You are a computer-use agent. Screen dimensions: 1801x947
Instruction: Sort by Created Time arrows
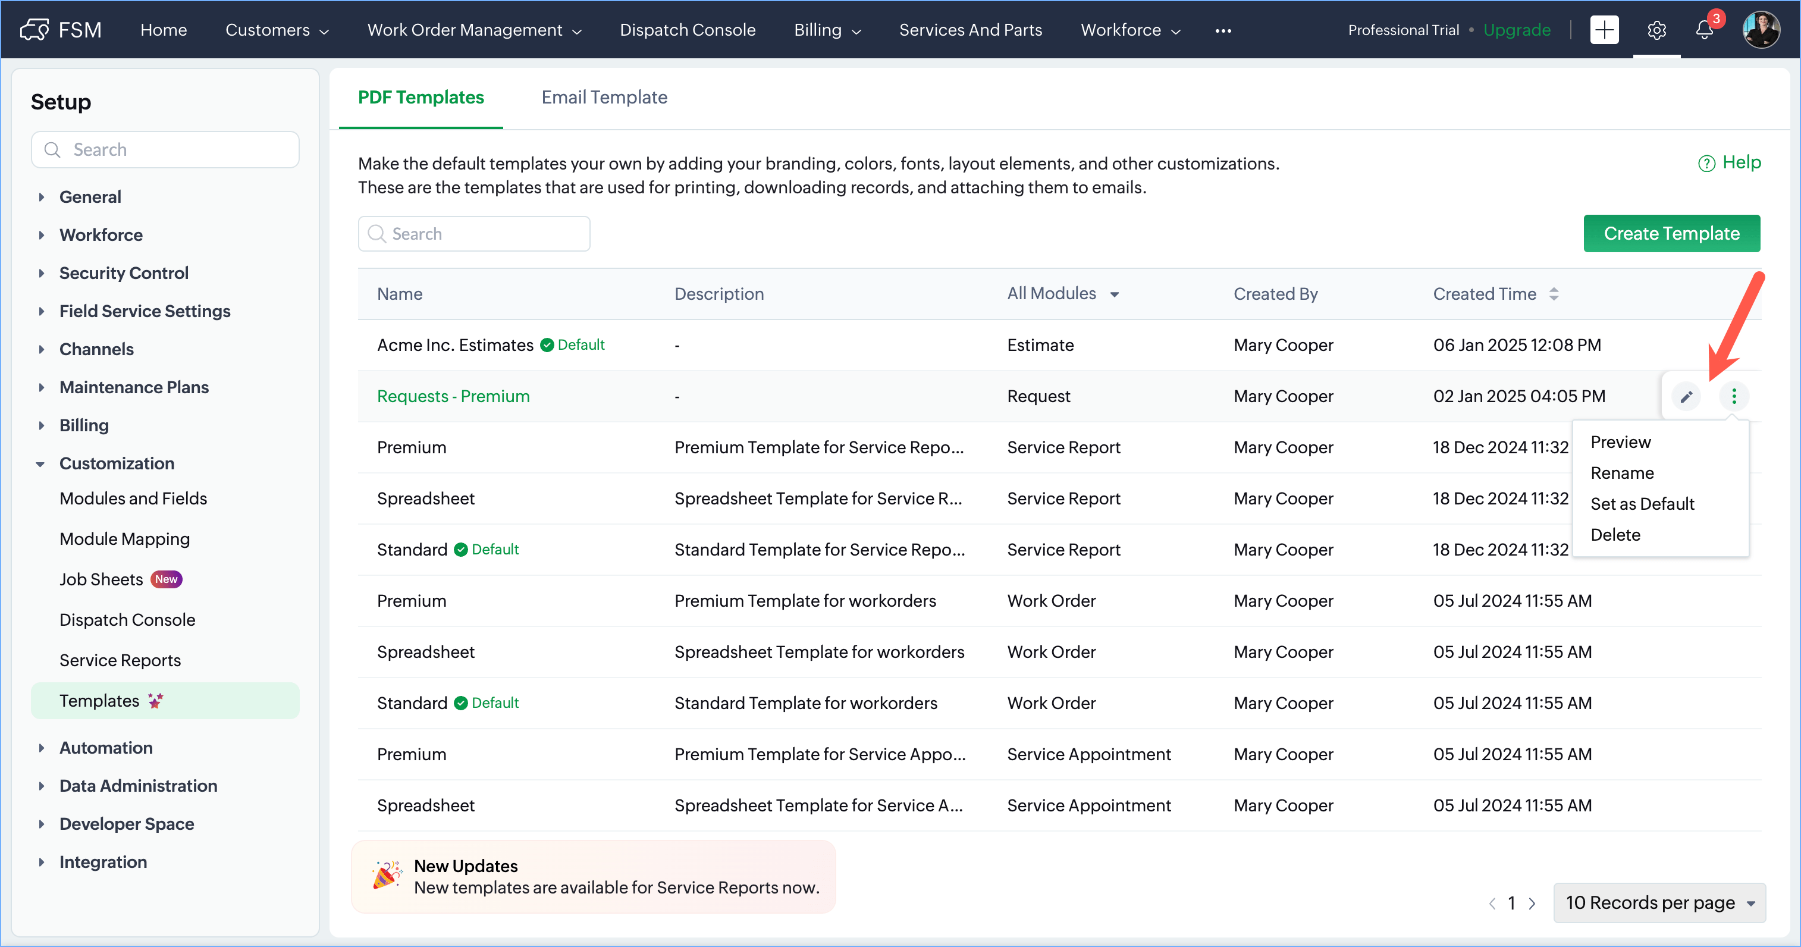[1554, 294]
